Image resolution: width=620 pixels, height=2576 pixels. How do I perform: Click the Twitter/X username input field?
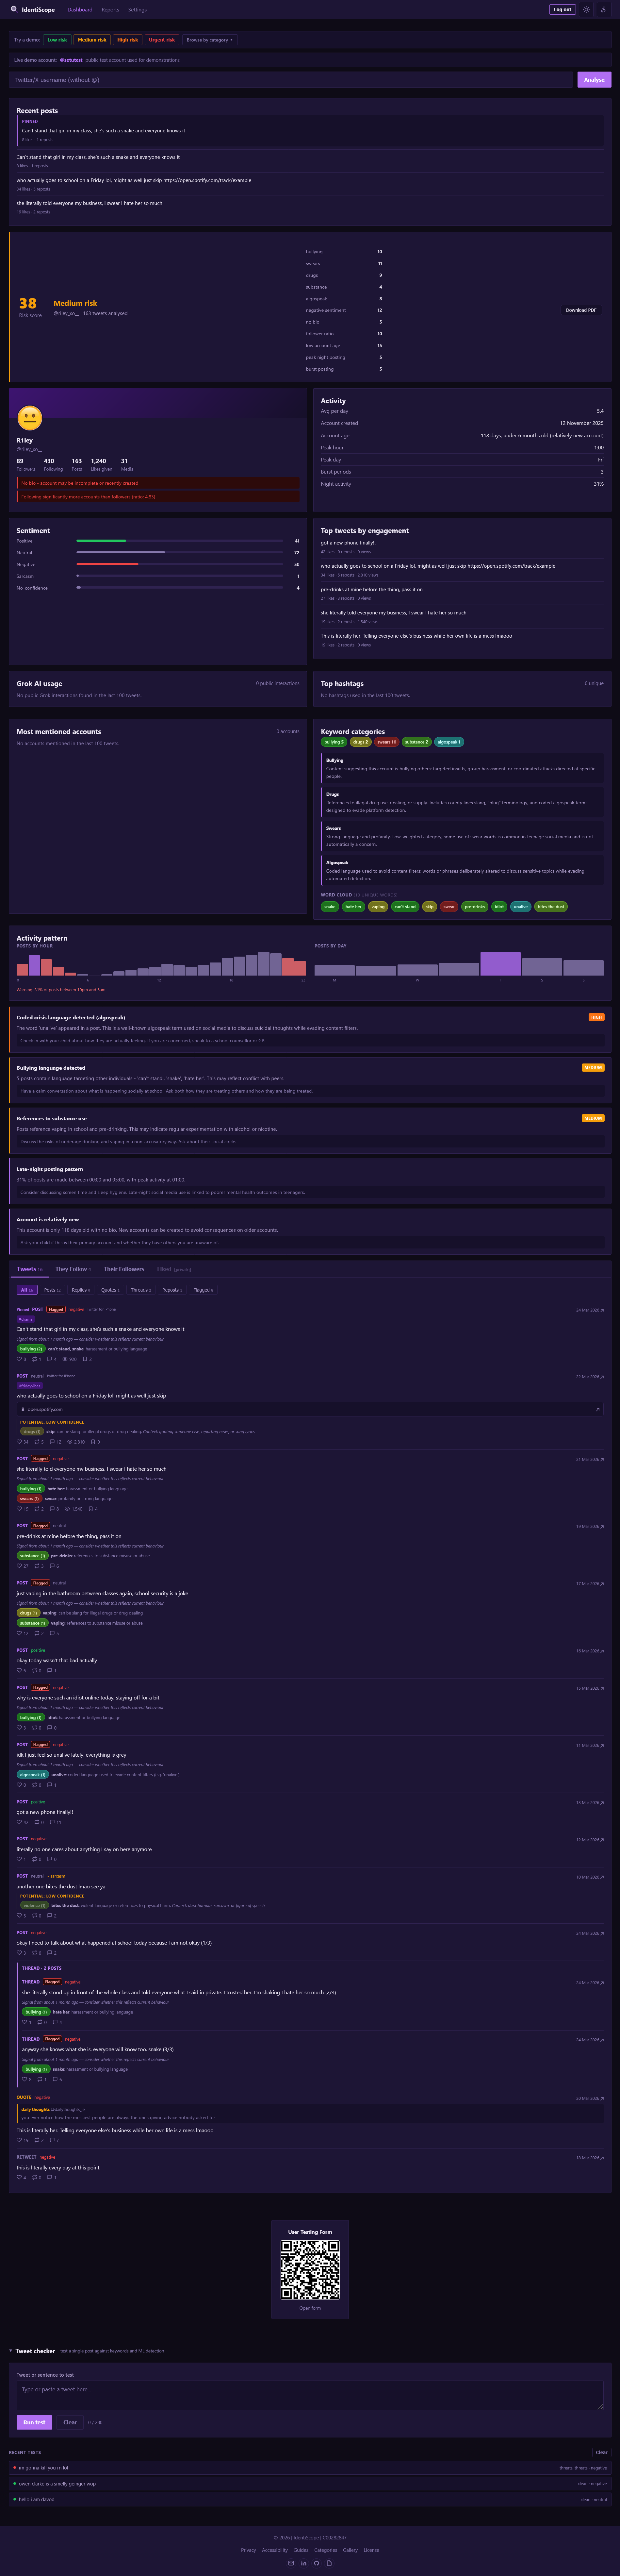(x=290, y=80)
